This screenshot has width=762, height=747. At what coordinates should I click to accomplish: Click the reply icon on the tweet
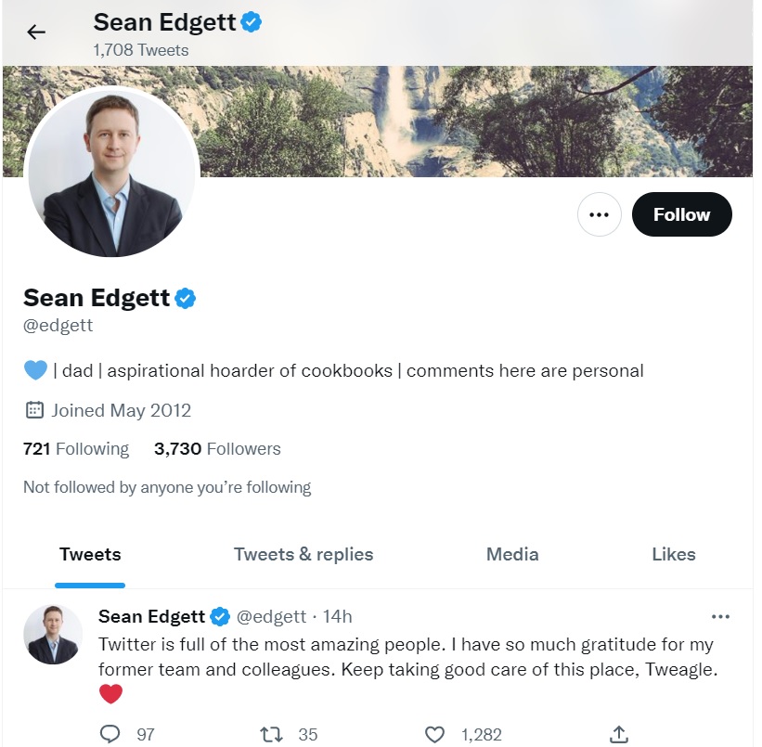(x=110, y=734)
